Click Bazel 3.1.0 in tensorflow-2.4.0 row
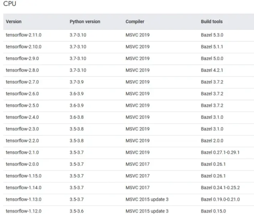This screenshot has height=214, width=254. click(x=212, y=117)
